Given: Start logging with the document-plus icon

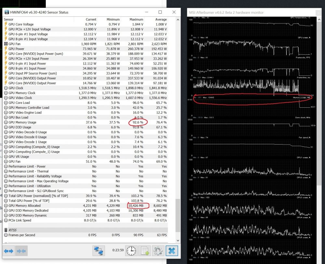Looking at the screenshot, I should pos(145,251).
